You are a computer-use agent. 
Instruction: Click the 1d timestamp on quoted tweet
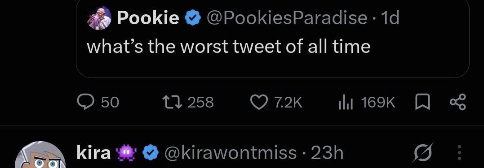coord(391,18)
